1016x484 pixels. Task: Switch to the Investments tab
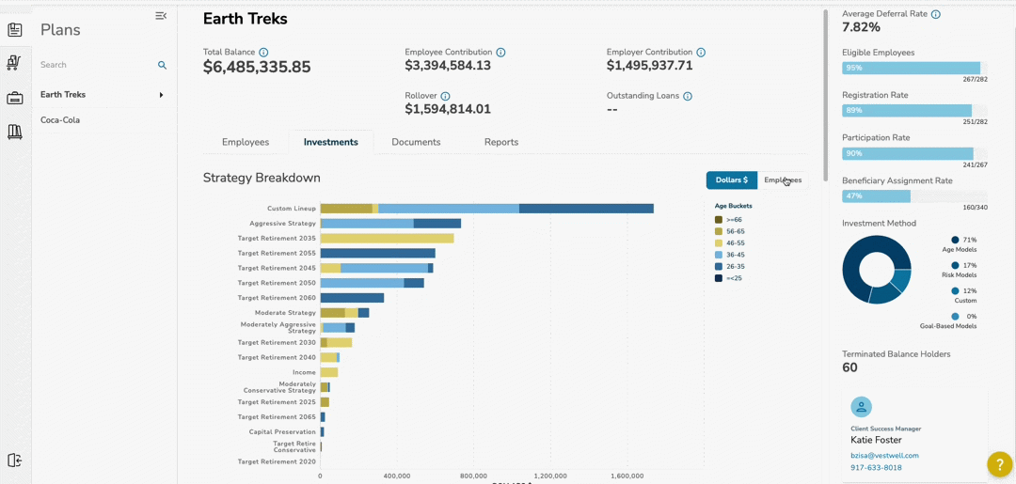(x=331, y=142)
